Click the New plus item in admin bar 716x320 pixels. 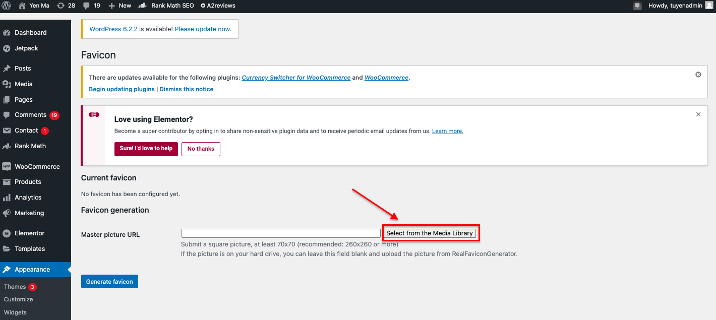click(x=120, y=6)
